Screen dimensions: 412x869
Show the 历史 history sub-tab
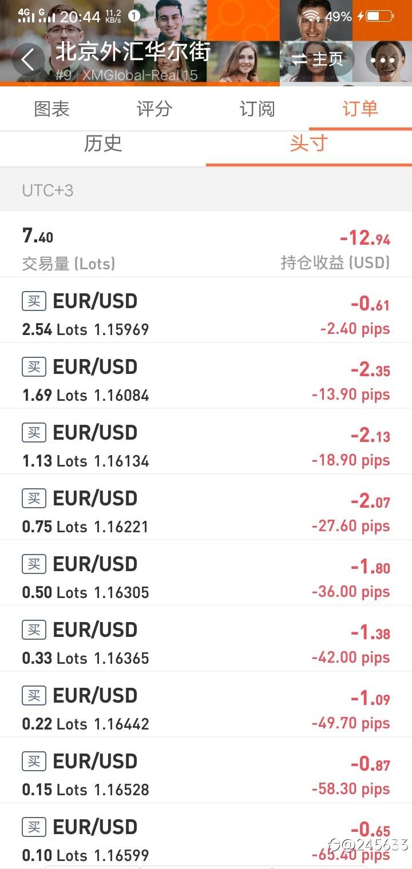tap(103, 143)
